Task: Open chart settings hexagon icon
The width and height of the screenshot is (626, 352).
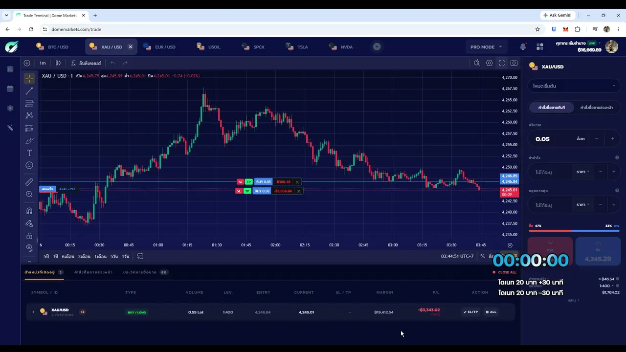Action: (x=489, y=63)
